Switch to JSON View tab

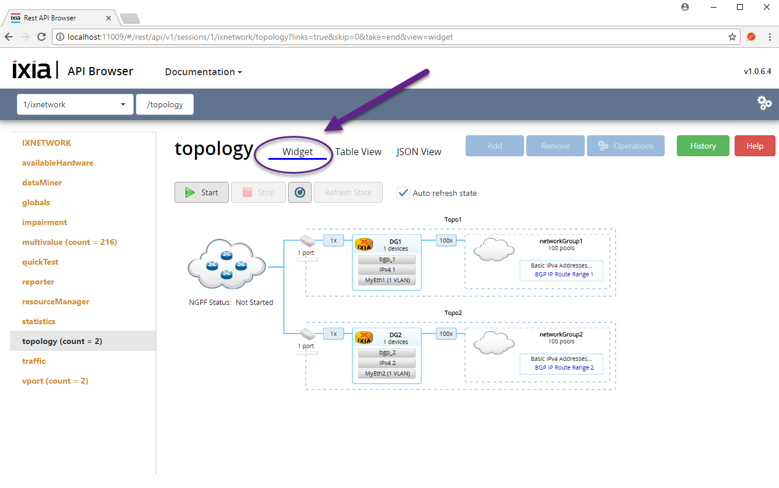click(419, 152)
